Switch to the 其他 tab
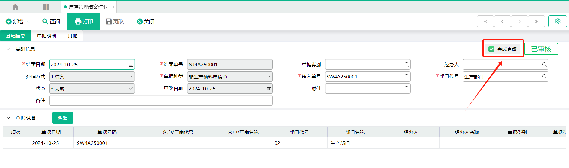Image resolution: width=569 pixels, height=168 pixels. [x=72, y=36]
